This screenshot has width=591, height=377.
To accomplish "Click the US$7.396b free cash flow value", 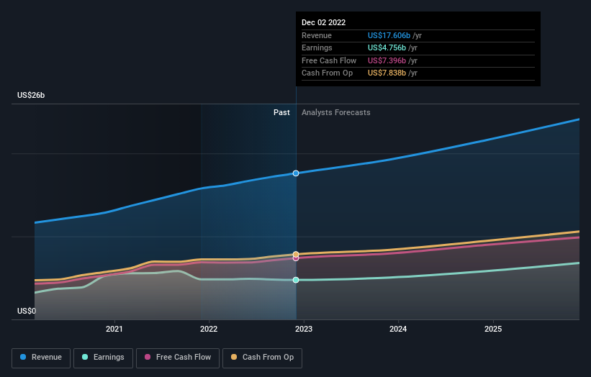I will coord(387,60).
